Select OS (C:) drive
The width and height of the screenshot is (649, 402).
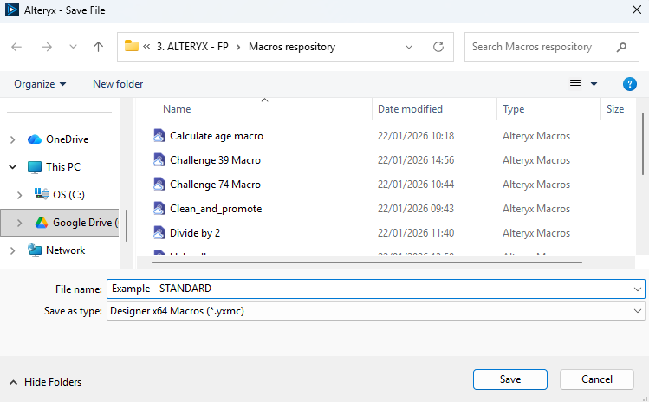pos(68,195)
